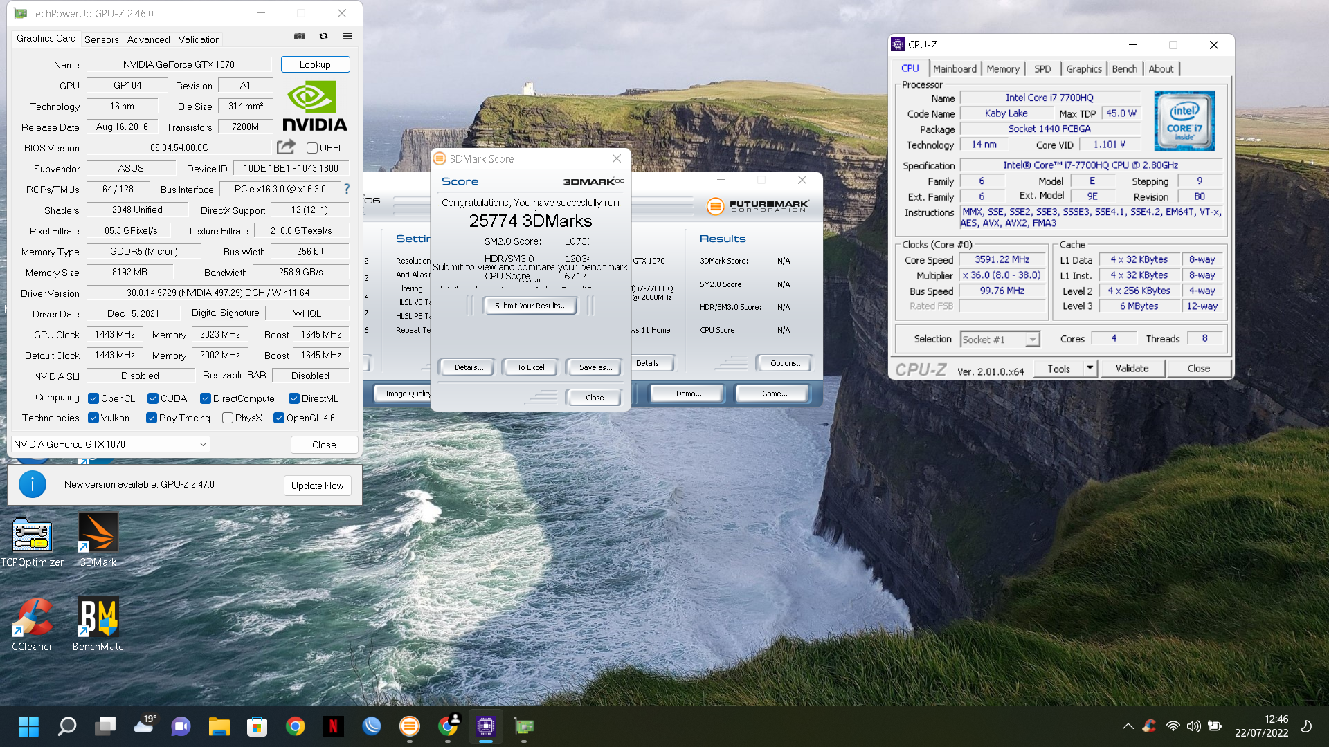This screenshot has height=747, width=1329.
Task: Open the volume icon in system tray
Action: click(1193, 726)
